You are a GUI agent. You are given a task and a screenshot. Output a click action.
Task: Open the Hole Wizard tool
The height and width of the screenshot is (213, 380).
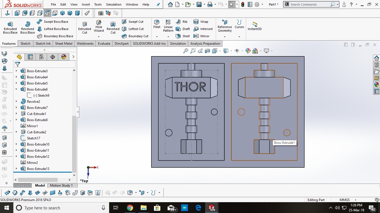coord(99,26)
